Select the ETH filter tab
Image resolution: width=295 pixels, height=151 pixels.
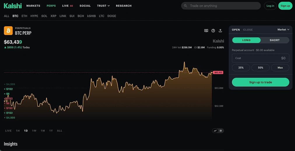(25, 16)
